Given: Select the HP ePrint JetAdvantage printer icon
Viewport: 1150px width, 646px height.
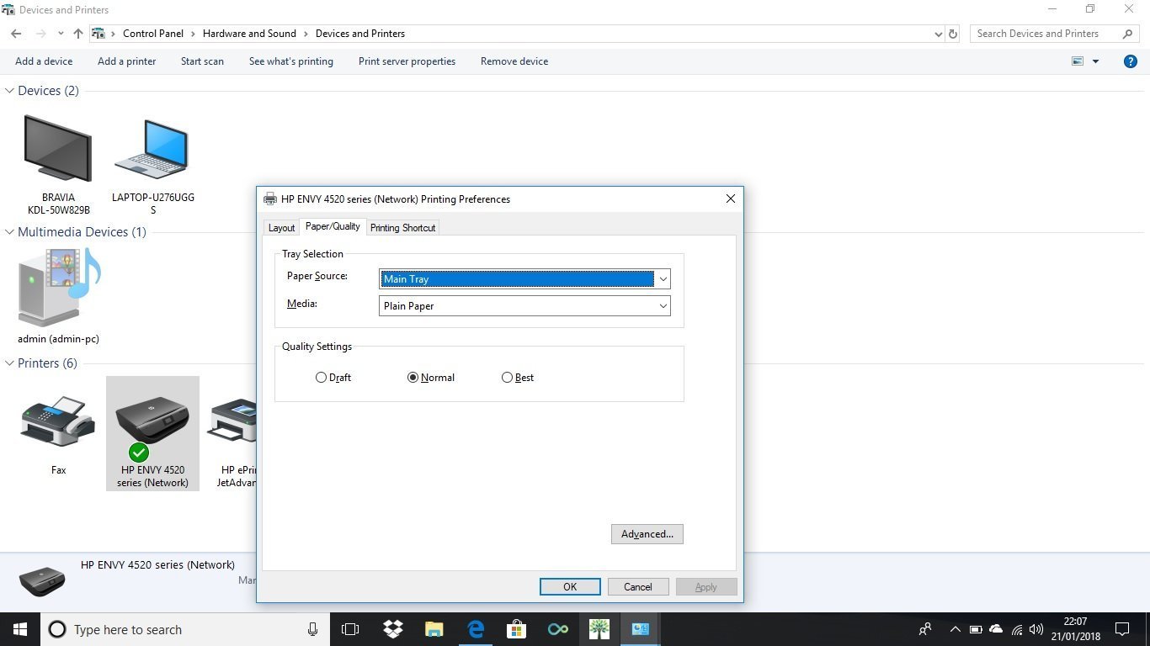Looking at the screenshot, I should coord(233,422).
